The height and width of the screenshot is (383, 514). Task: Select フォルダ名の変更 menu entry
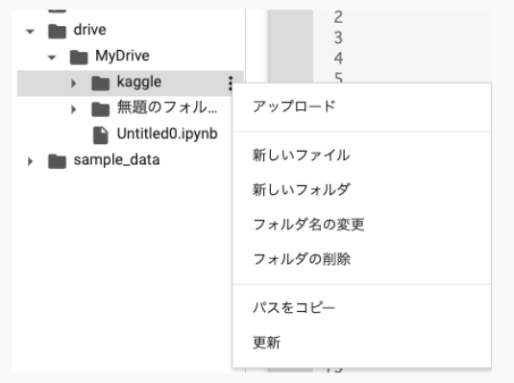click(361, 225)
